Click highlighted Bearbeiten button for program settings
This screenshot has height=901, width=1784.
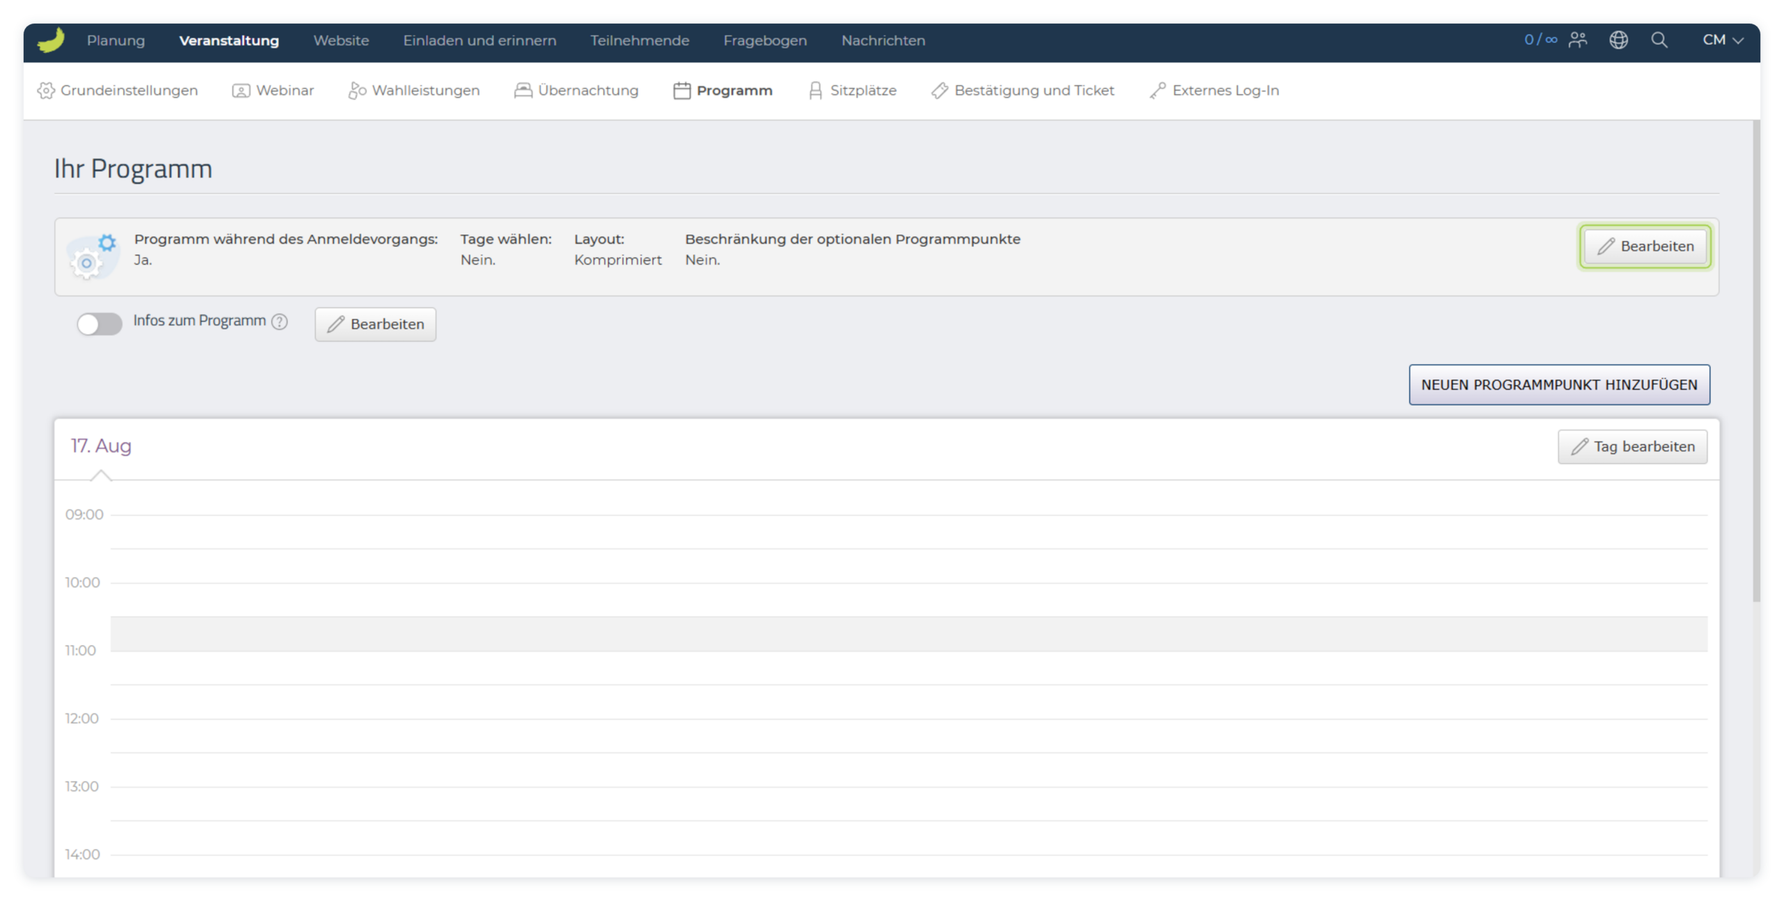(x=1645, y=246)
